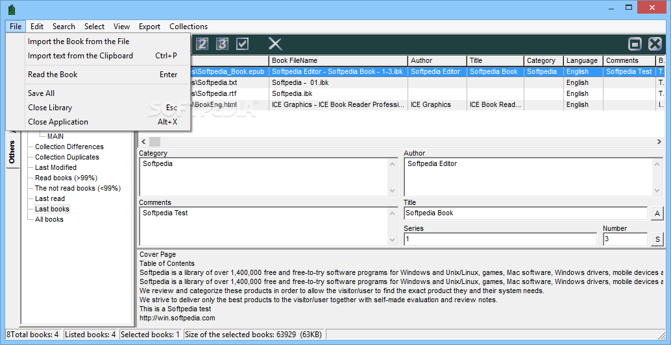Sort by the Title column header
The width and height of the screenshot is (671, 345).
click(x=495, y=61)
